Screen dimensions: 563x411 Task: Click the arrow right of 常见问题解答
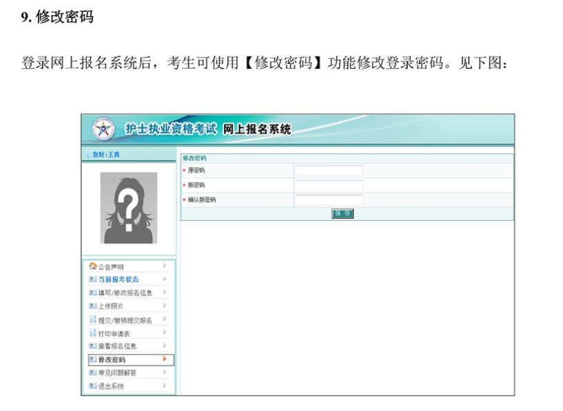(x=164, y=372)
